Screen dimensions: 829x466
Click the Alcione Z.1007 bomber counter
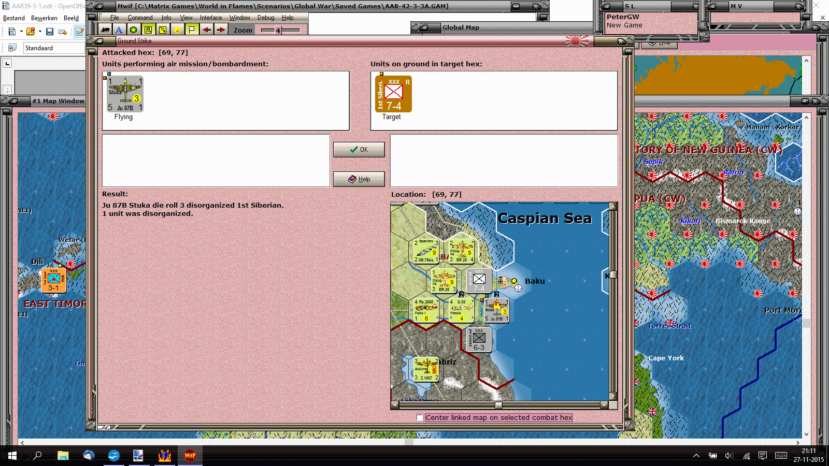[426, 370]
